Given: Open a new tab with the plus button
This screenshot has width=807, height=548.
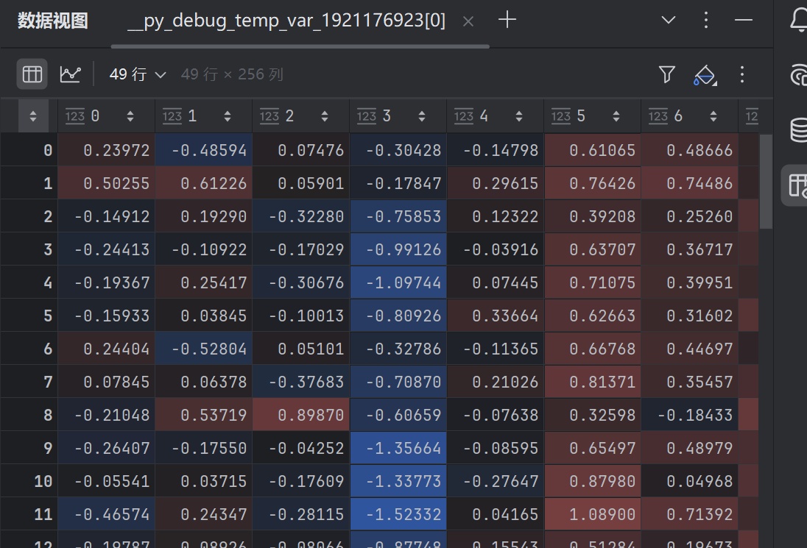Looking at the screenshot, I should point(507,20).
